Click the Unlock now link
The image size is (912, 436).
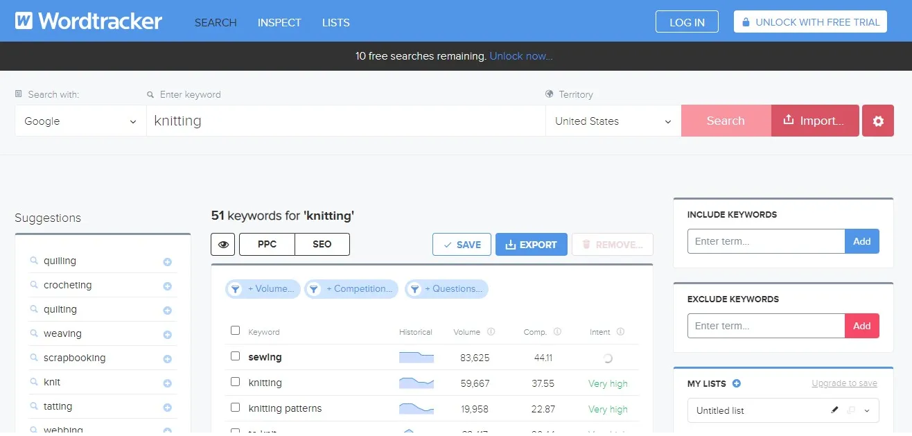(x=521, y=56)
